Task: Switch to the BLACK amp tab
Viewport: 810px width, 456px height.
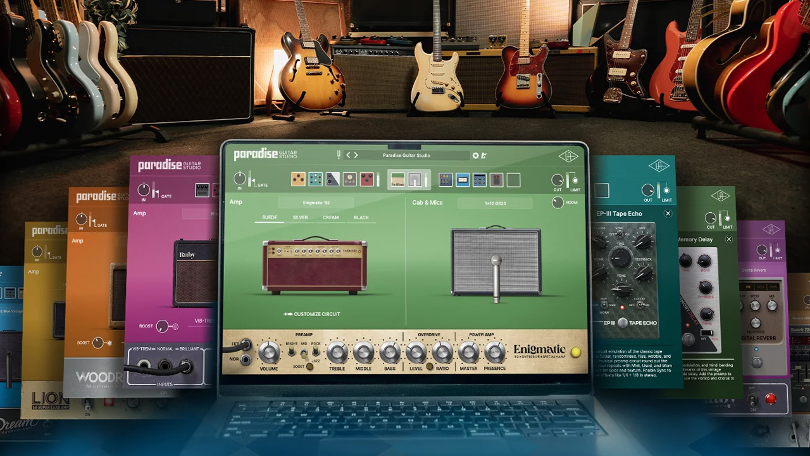Action: tap(361, 217)
